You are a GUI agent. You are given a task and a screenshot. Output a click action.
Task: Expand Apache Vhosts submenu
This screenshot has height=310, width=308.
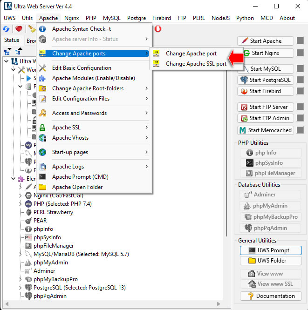pyautogui.click(x=94, y=138)
